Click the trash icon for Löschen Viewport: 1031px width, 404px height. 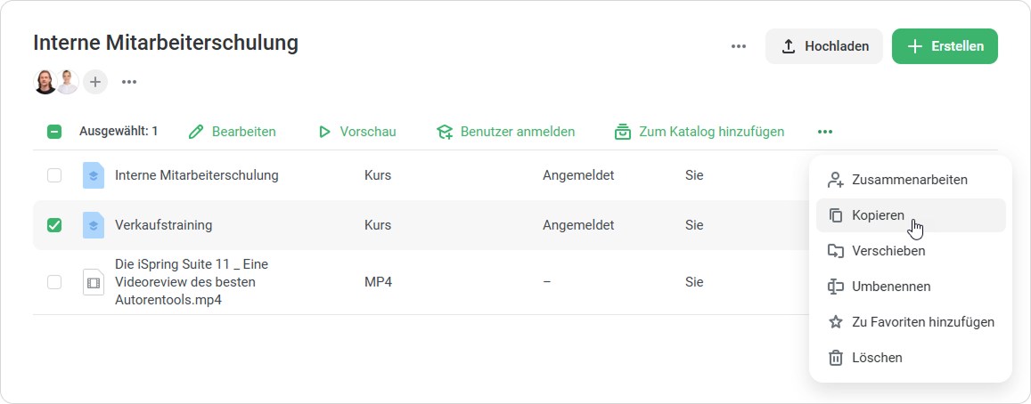click(x=836, y=358)
